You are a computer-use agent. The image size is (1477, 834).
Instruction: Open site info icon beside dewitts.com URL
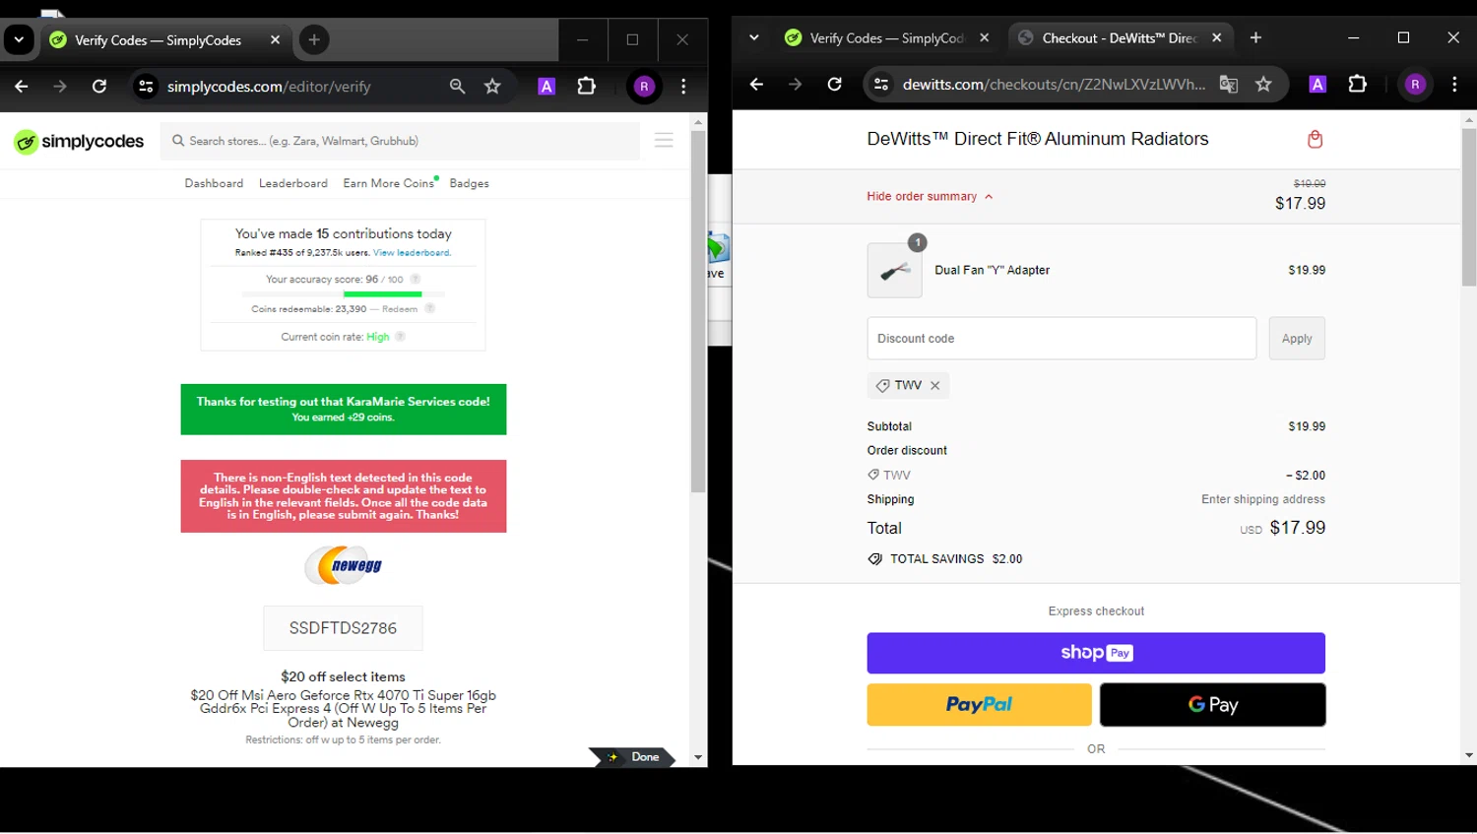(x=881, y=85)
